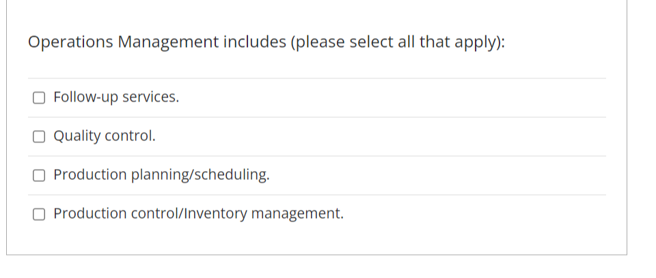Select Production control/Inventory management checkbox
Screen dimensions: 656x278
[39, 214]
